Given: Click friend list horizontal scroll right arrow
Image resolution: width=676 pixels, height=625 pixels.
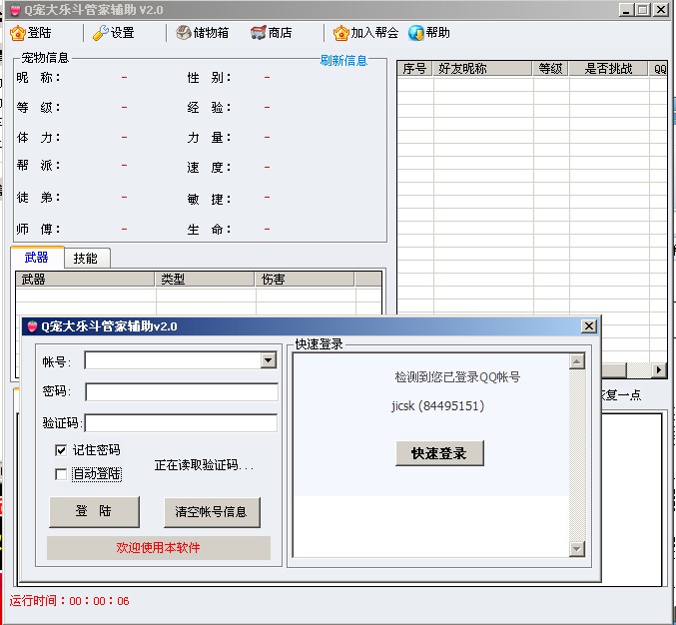Looking at the screenshot, I should (x=658, y=369).
